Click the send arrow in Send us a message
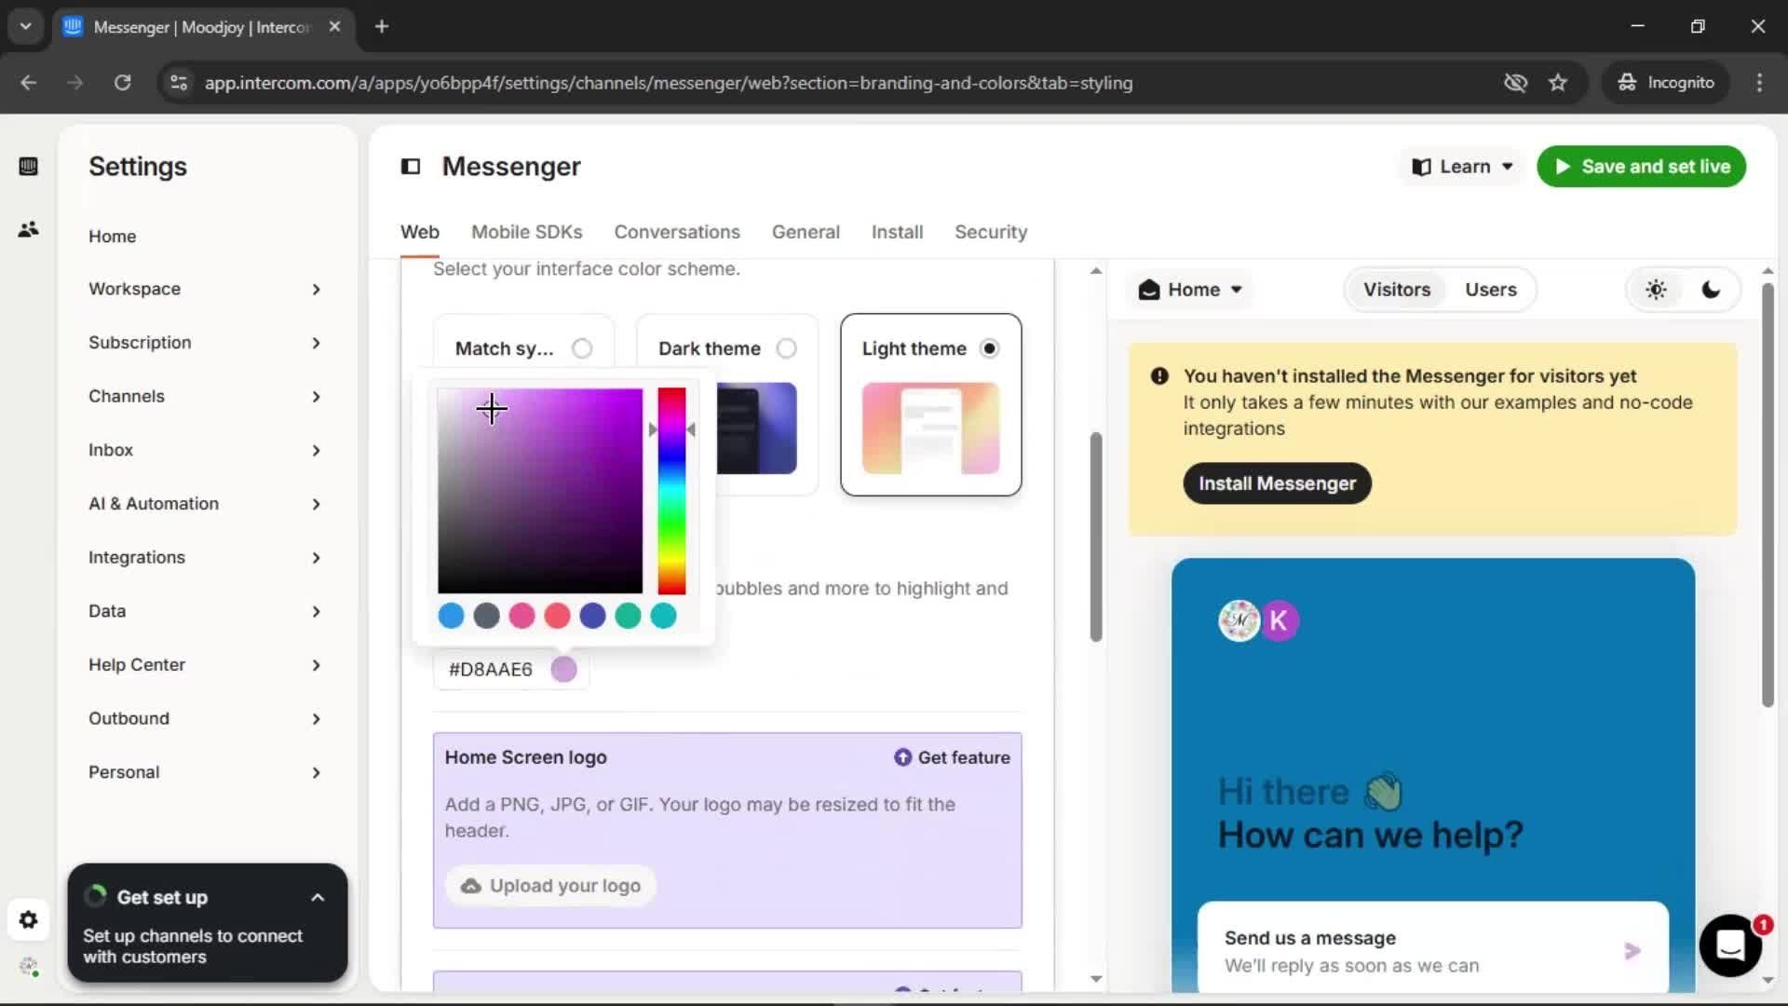Image resolution: width=1788 pixels, height=1006 pixels. tap(1632, 951)
